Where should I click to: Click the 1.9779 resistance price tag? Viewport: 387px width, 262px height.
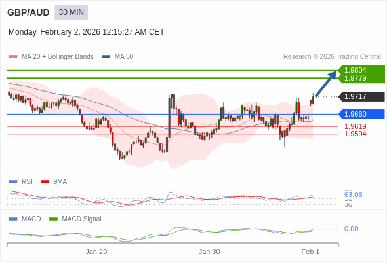[x=361, y=79]
